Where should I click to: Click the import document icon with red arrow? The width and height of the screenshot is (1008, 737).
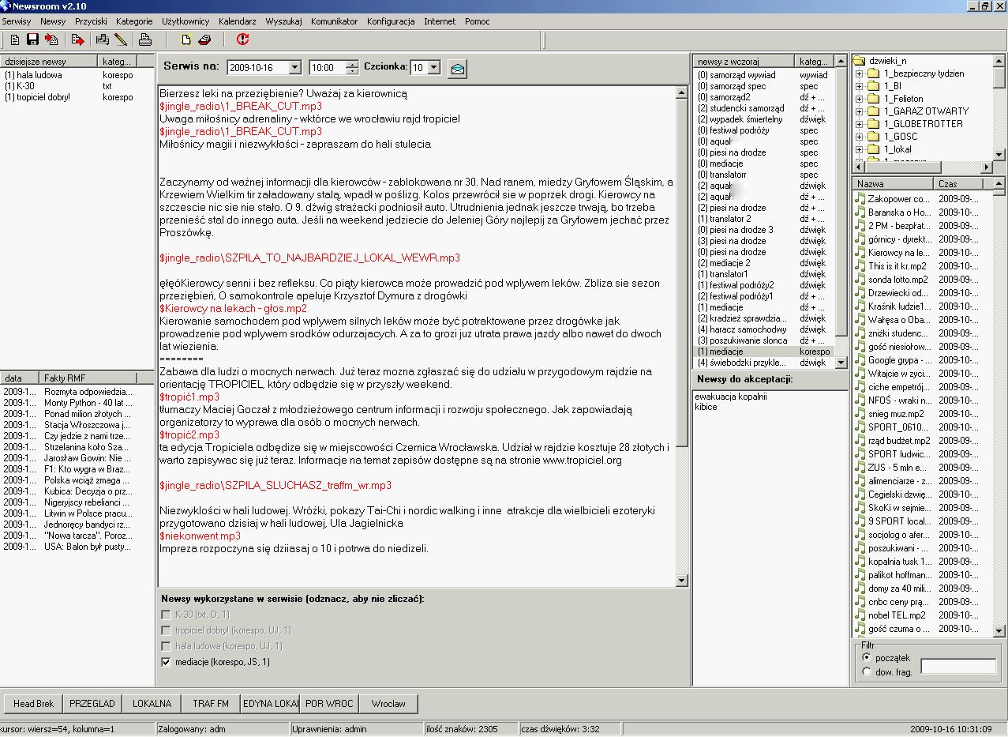point(51,39)
